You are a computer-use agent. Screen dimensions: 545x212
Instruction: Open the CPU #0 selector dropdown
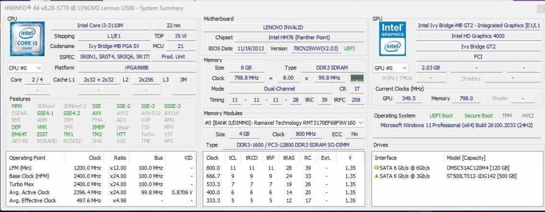25,68
